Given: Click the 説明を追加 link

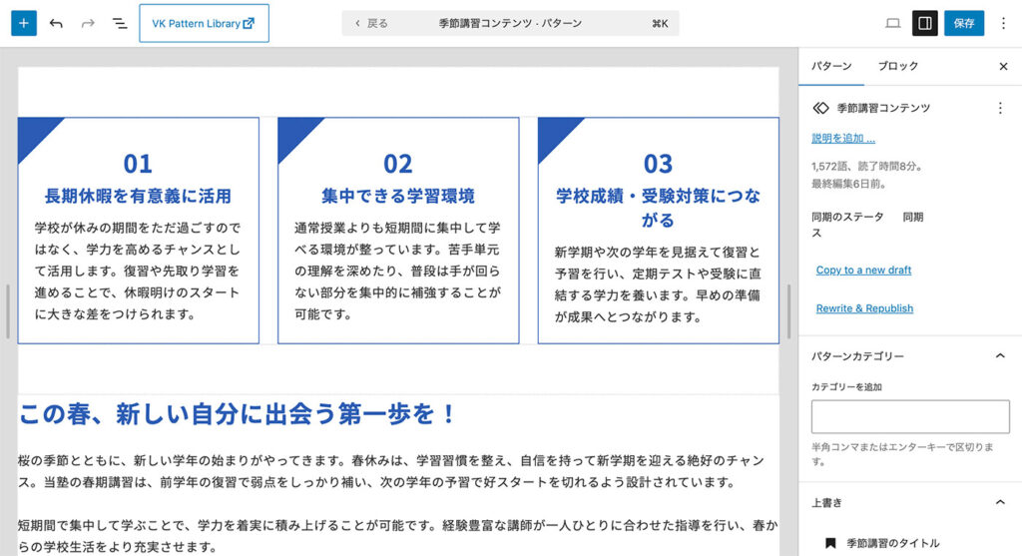Looking at the screenshot, I should (842, 138).
